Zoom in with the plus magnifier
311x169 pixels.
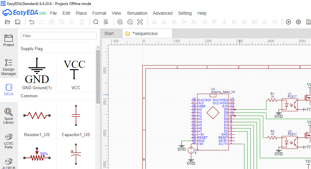(120, 22)
